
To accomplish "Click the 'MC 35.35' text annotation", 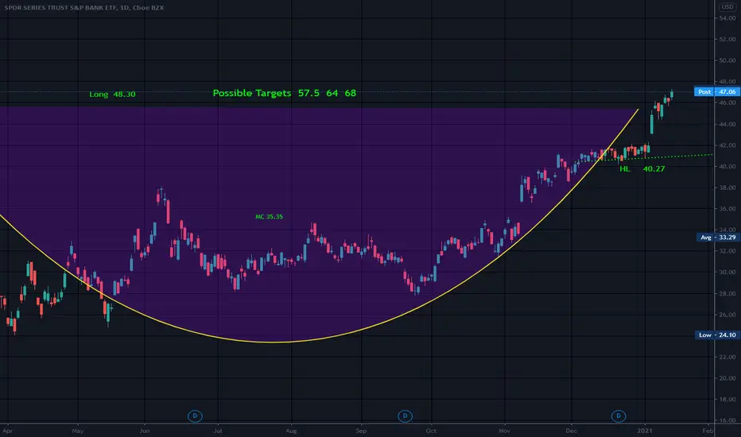I will click(269, 217).
